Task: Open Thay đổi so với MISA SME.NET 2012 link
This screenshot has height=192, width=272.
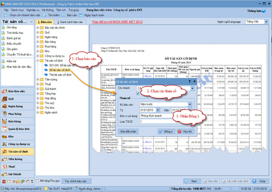Action: click(x=117, y=22)
